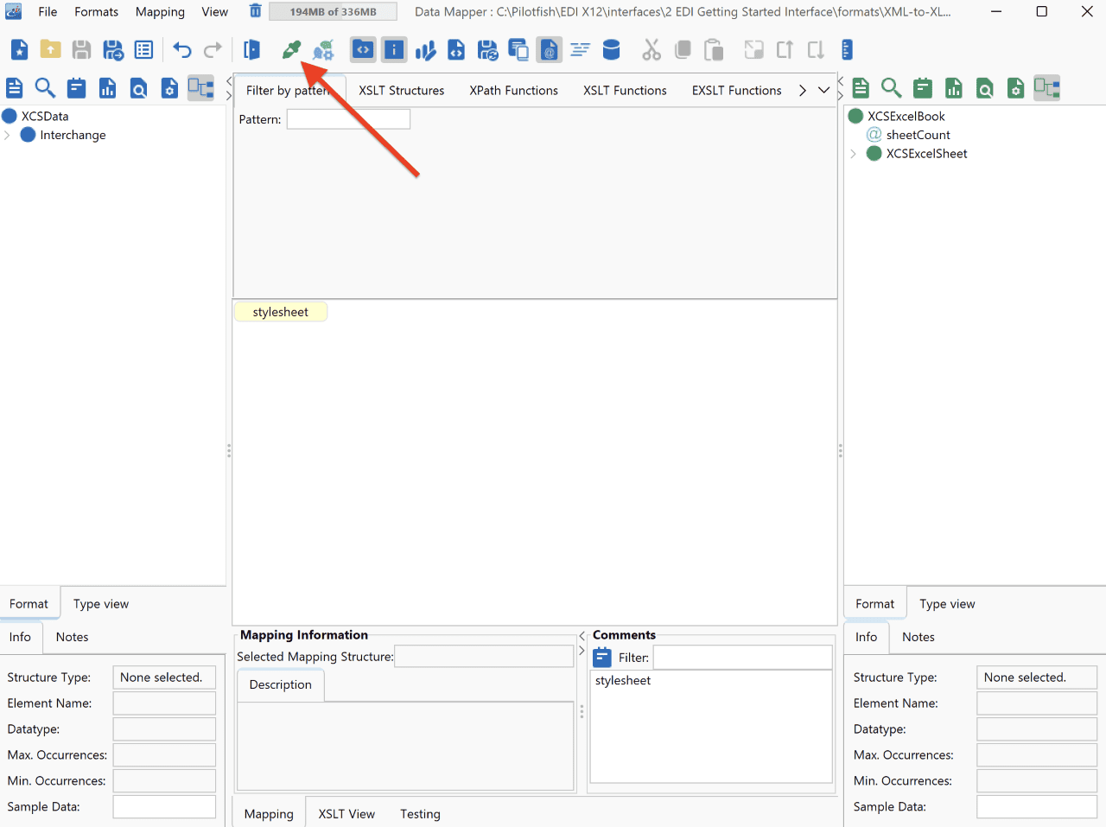Click the Pattern input field
Viewport: 1106px width, 827px height.
pos(348,119)
